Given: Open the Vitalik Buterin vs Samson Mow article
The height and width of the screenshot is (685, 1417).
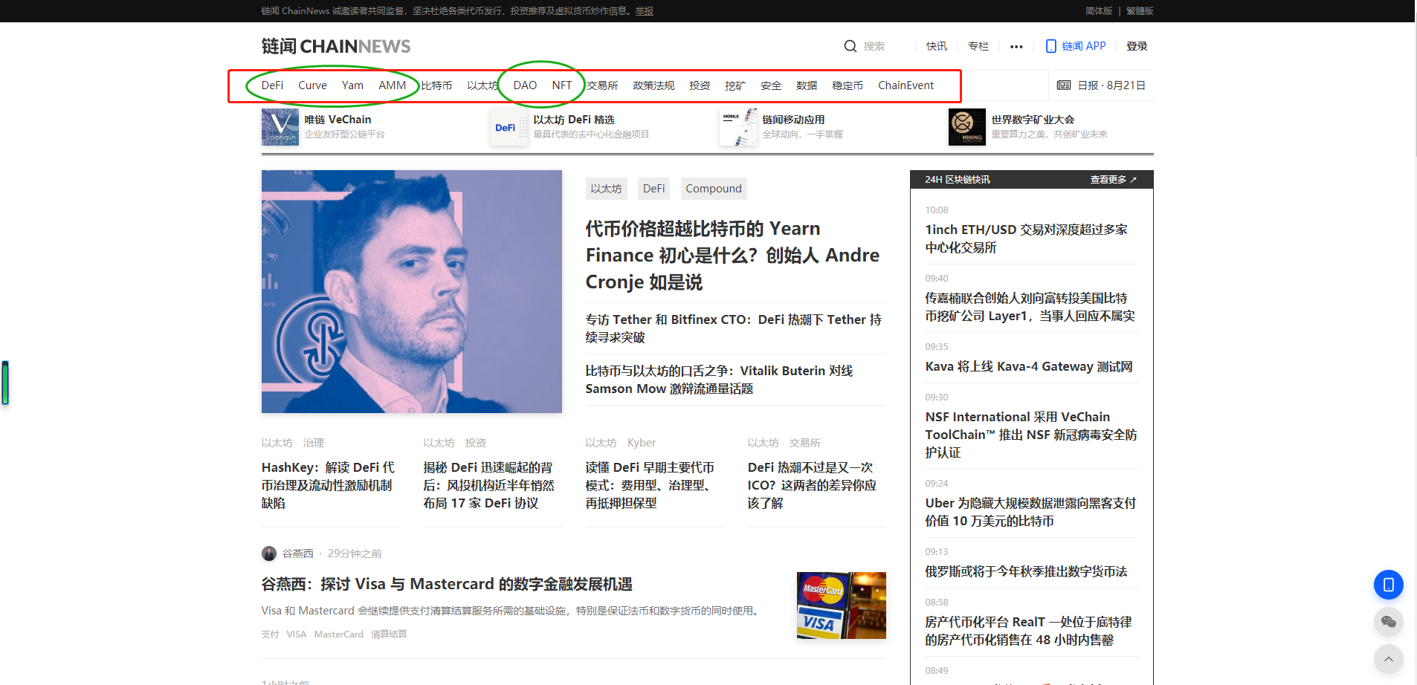Looking at the screenshot, I should [x=719, y=380].
